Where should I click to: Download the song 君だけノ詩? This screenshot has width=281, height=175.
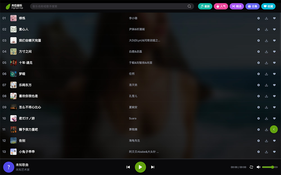pyautogui.click(x=266, y=118)
